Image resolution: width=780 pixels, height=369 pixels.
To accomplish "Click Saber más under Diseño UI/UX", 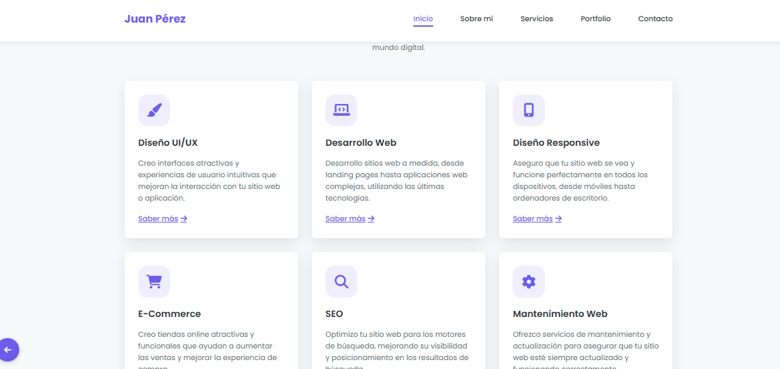I will coord(162,218).
